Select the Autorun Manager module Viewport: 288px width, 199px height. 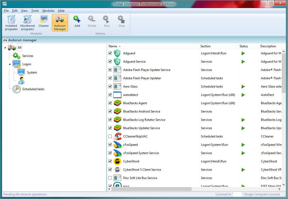click(60, 23)
